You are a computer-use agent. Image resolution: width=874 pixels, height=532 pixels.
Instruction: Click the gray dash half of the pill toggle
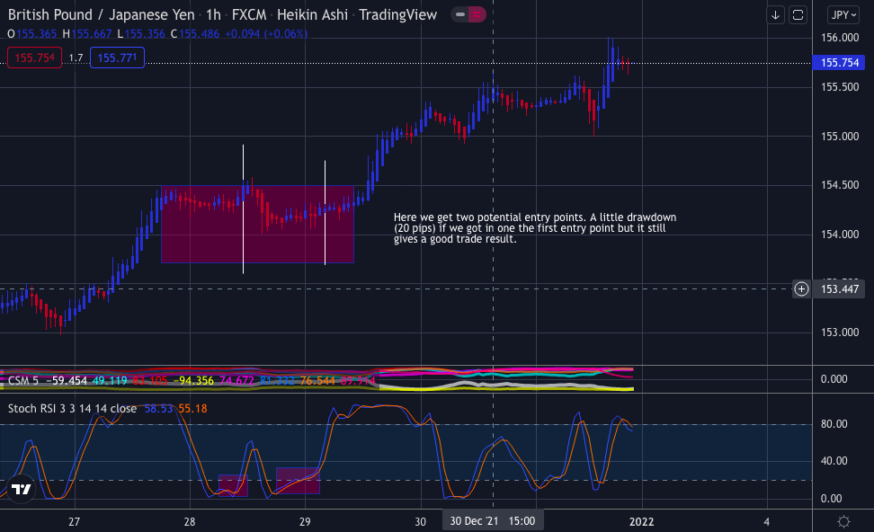(460, 14)
